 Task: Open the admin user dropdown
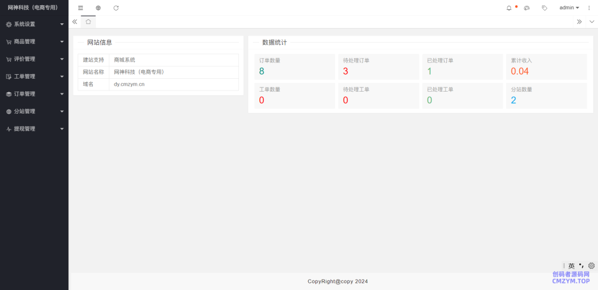tap(569, 8)
